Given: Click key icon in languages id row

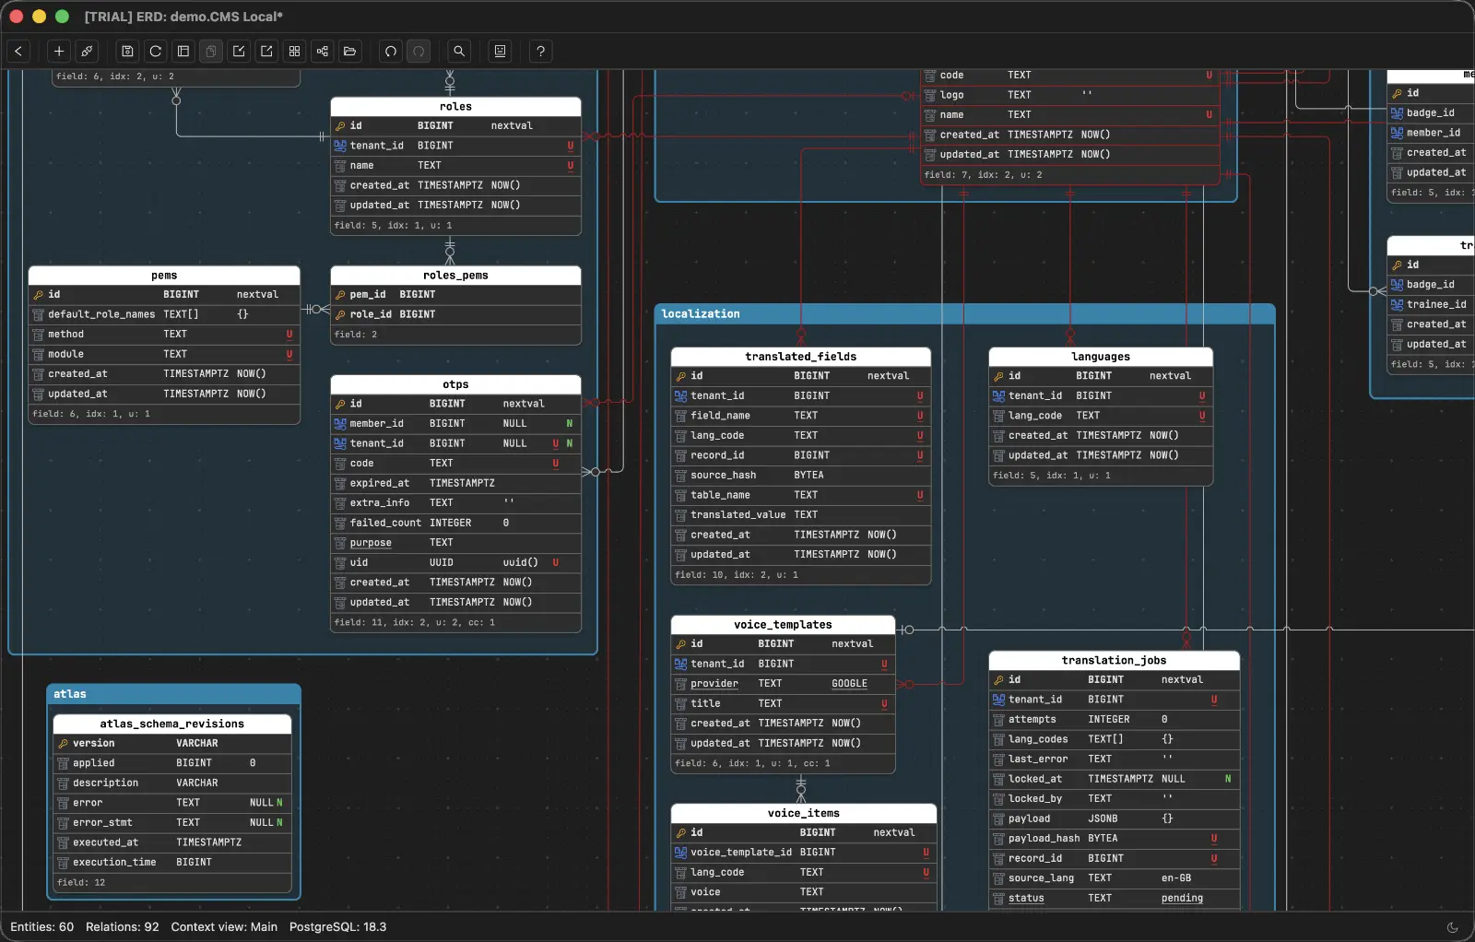Looking at the screenshot, I should (998, 376).
